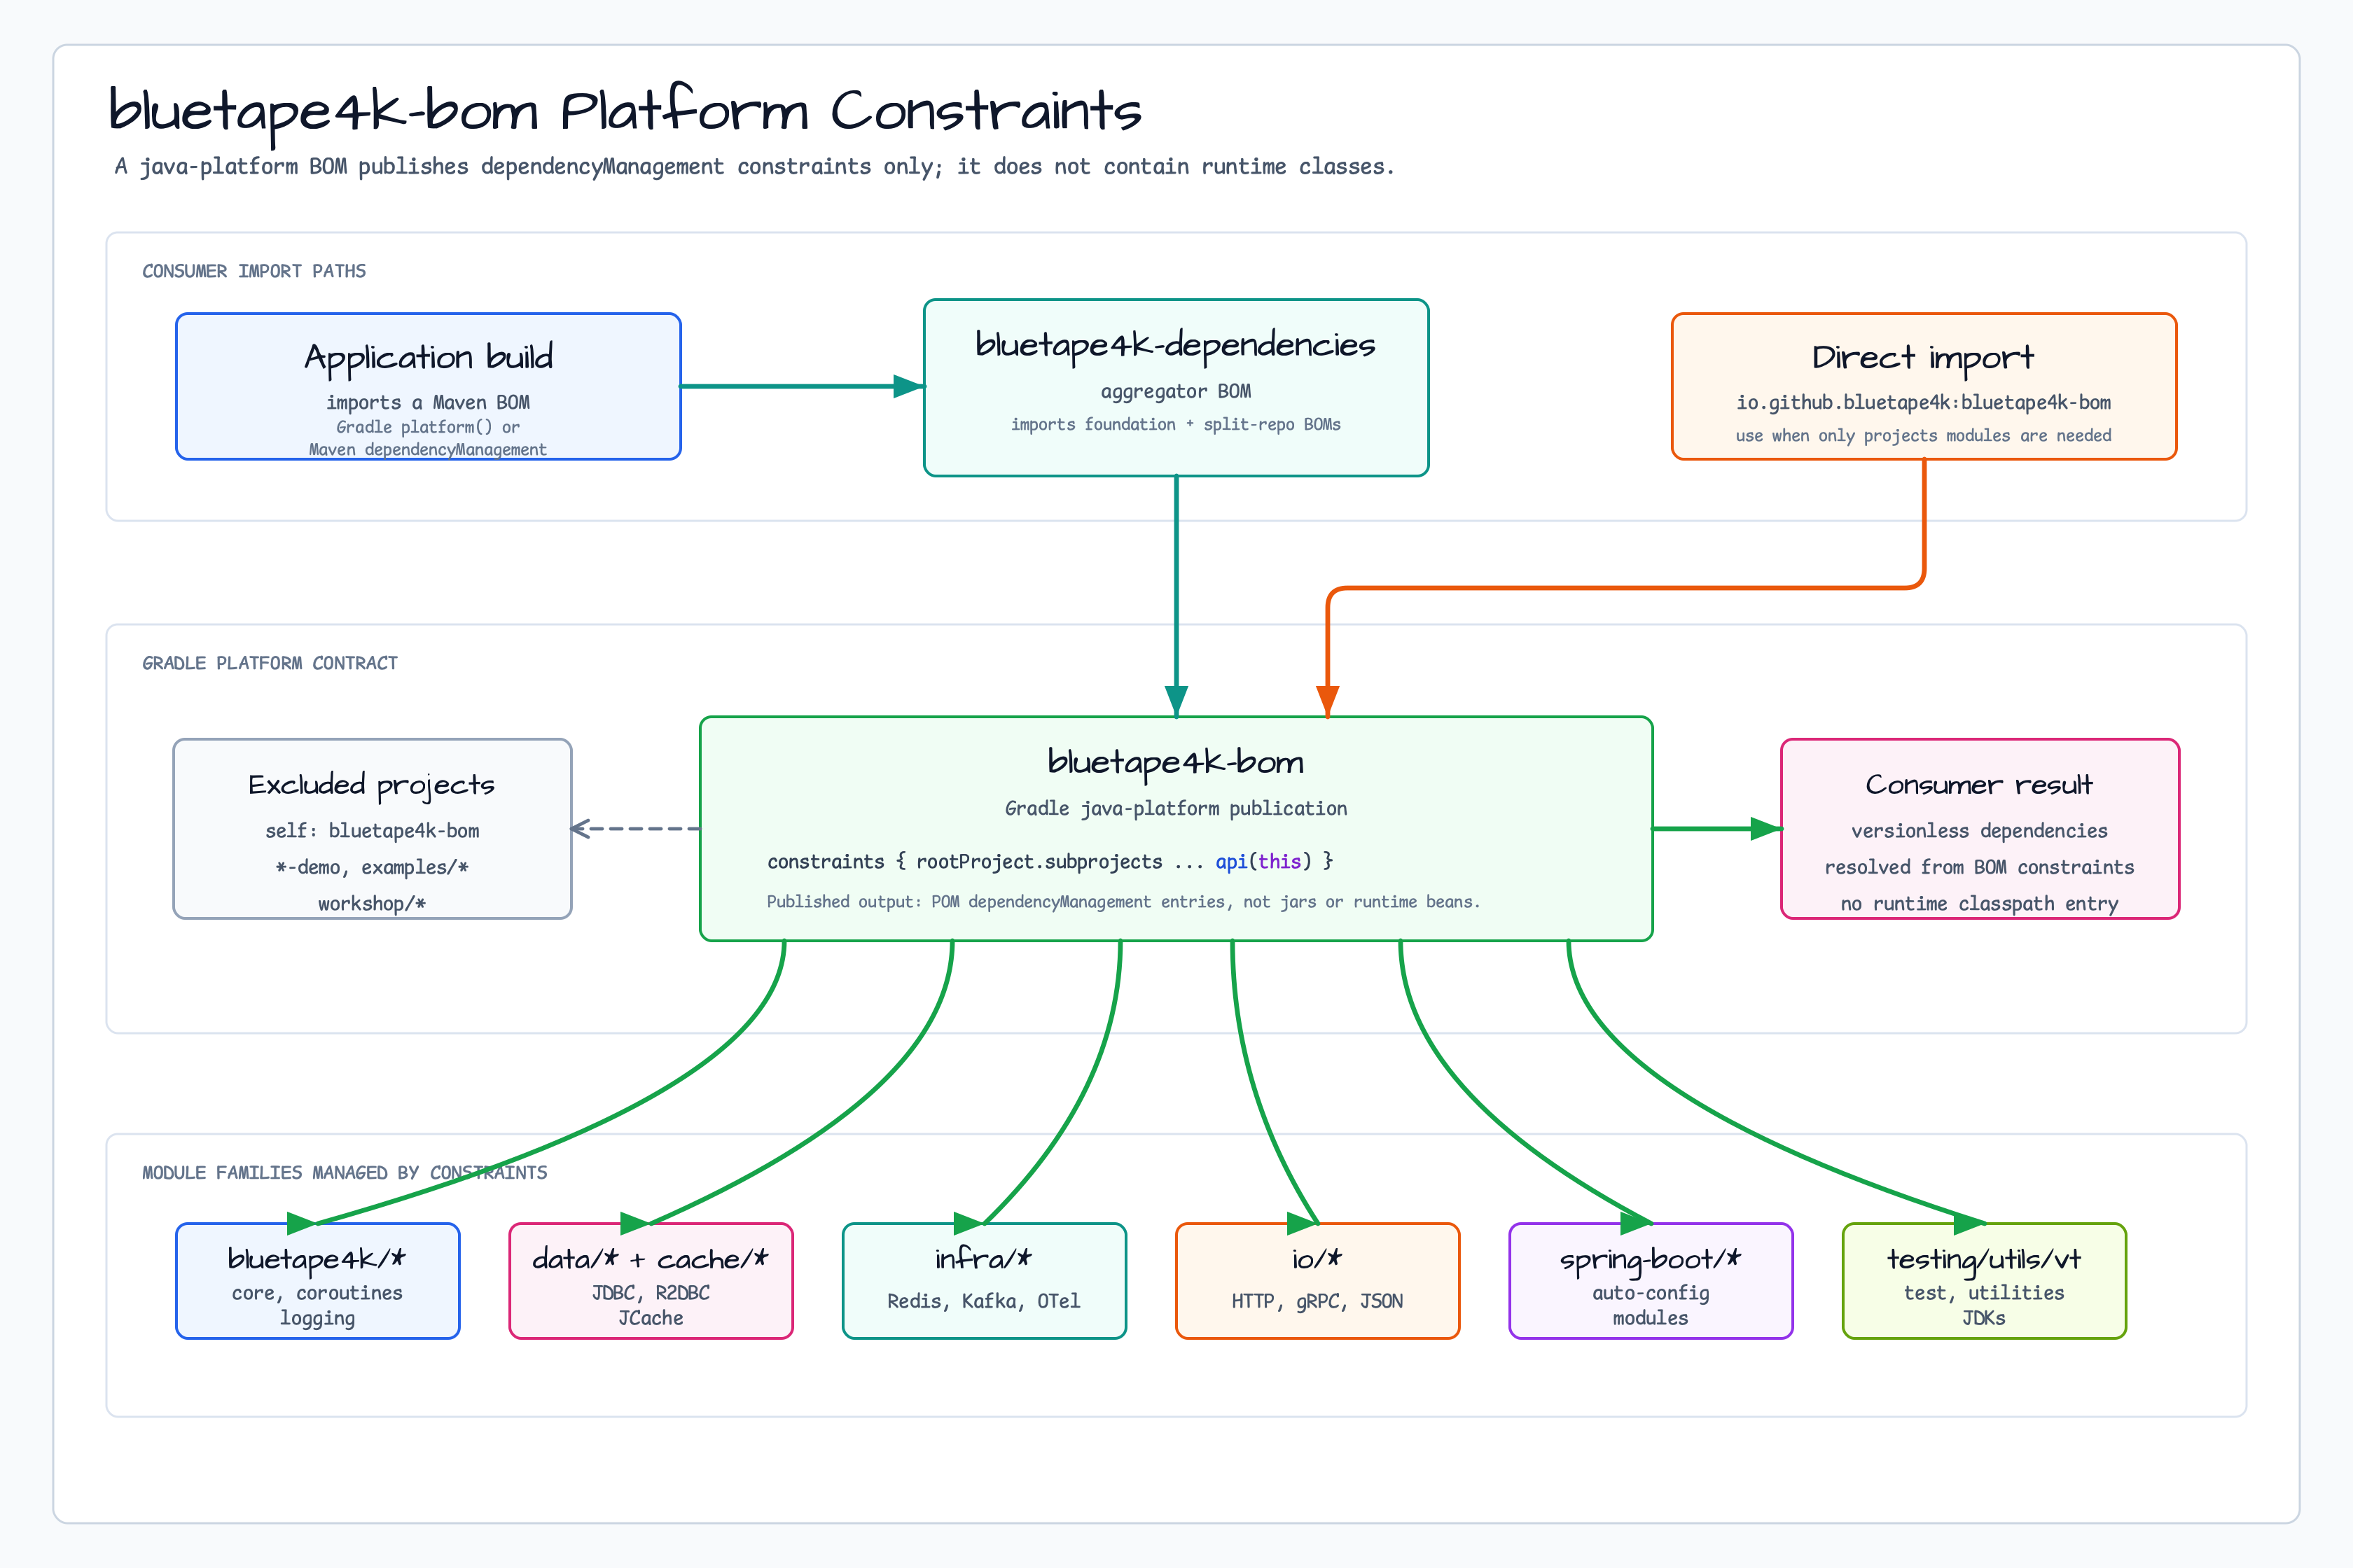2353x1568 pixels.
Task: Select the testing/utils/vt module card
Action: pos(1984,1281)
